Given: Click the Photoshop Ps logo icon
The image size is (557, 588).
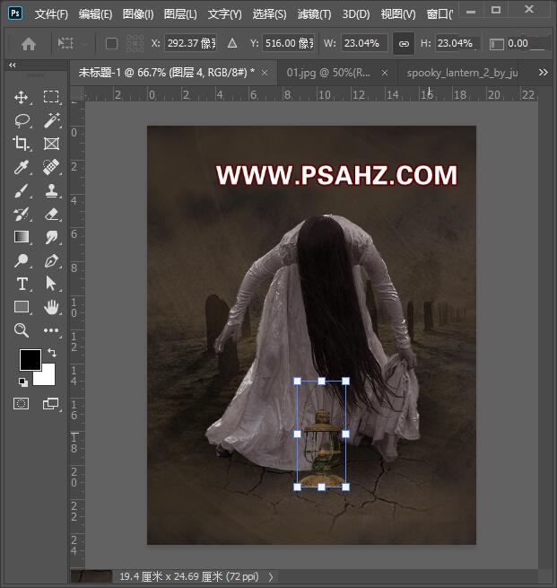Looking at the screenshot, I should pos(15,13).
